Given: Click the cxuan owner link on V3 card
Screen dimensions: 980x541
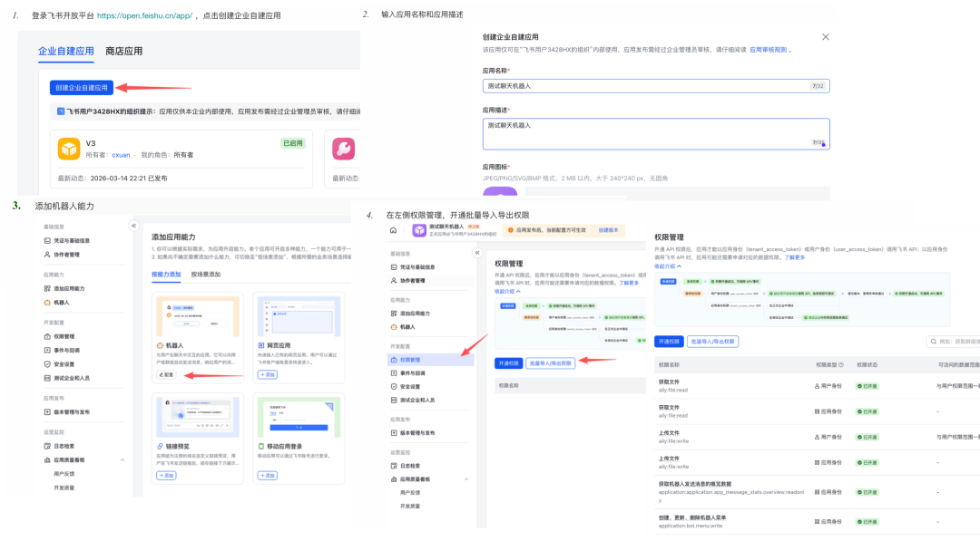Looking at the screenshot, I should (x=121, y=155).
